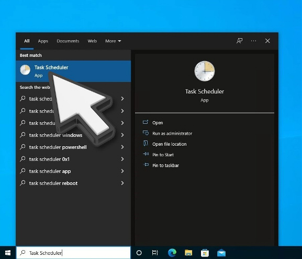The height and width of the screenshot is (259, 302).
Task: Click the Open file location icon
Action: (146, 143)
